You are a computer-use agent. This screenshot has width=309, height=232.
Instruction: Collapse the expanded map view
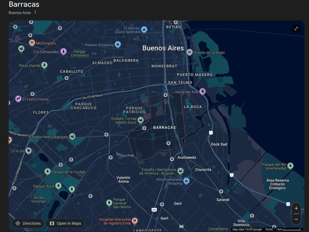[x=296, y=29]
